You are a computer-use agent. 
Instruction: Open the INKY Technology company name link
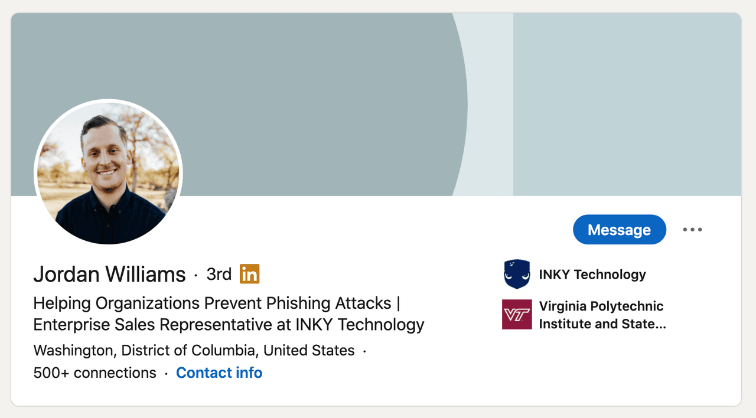click(x=592, y=275)
